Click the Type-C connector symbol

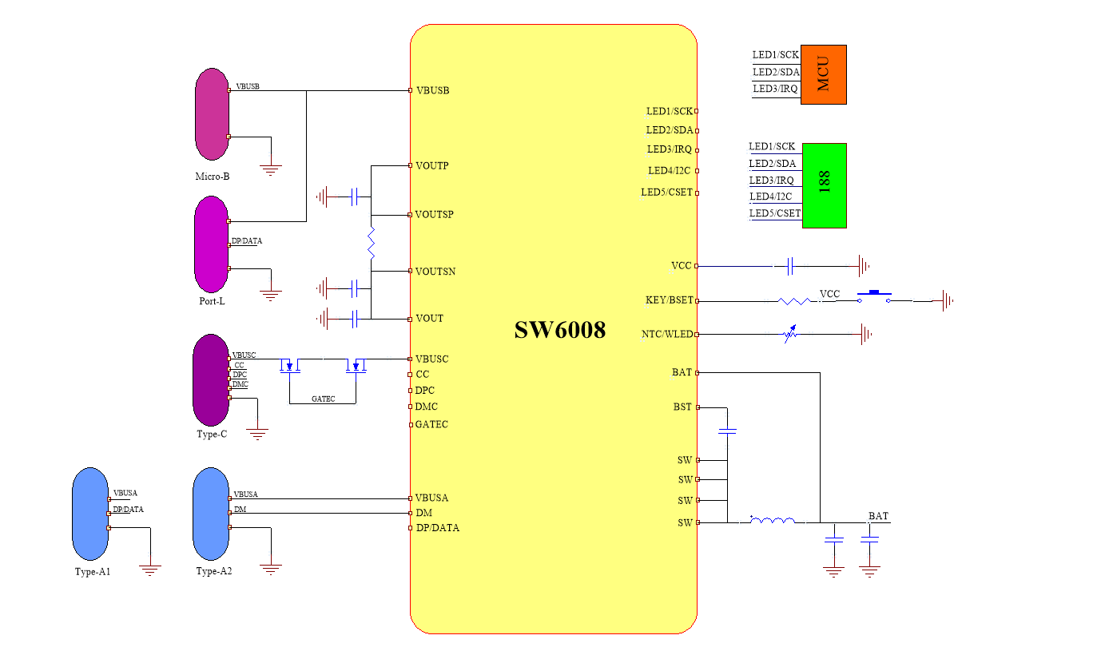click(x=211, y=379)
